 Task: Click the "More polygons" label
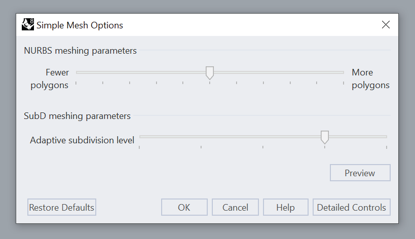coord(370,79)
